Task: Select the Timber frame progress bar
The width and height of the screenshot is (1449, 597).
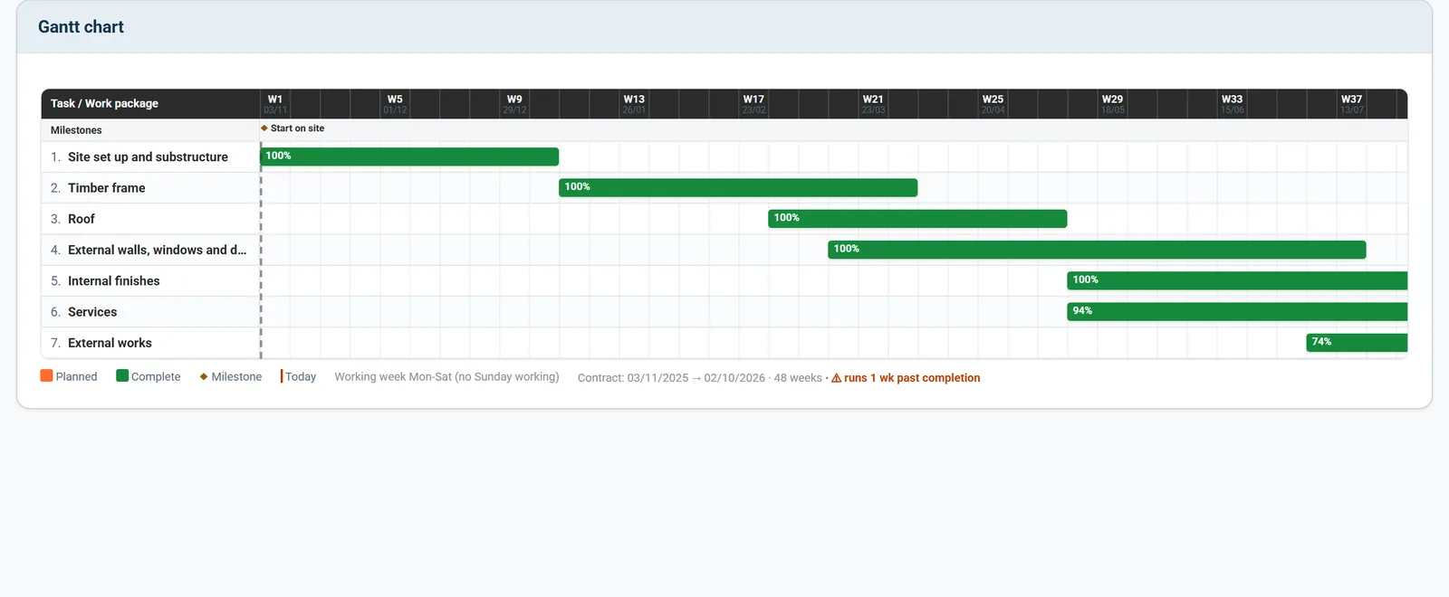Action: point(738,187)
